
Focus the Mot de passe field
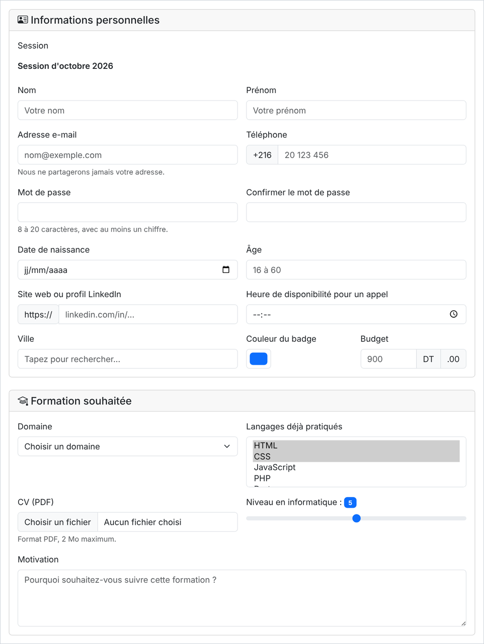pyautogui.click(x=128, y=212)
